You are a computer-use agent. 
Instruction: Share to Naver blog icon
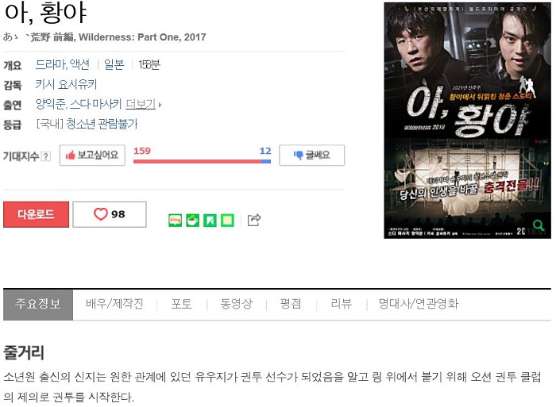point(176,221)
